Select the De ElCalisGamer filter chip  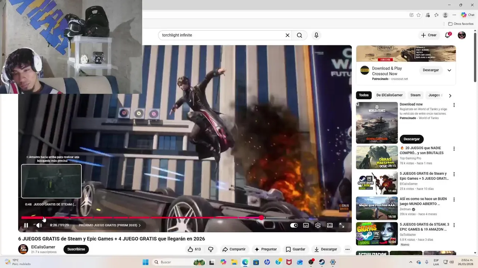point(389,95)
